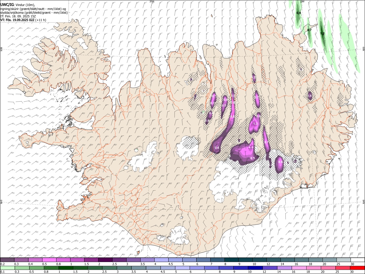Pick bottom-row swatch between 0.3 and 0.5
This screenshot has height=274, width=365.
[x=22, y=268]
